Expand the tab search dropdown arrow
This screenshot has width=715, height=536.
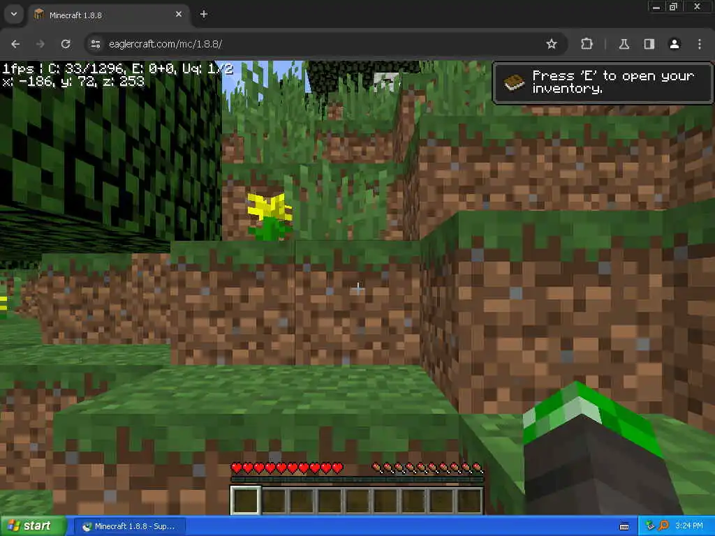[x=14, y=14]
